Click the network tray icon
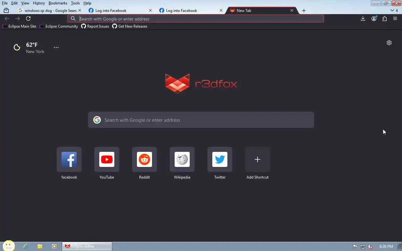Viewport: 402px width, 251px height. (x=363, y=247)
